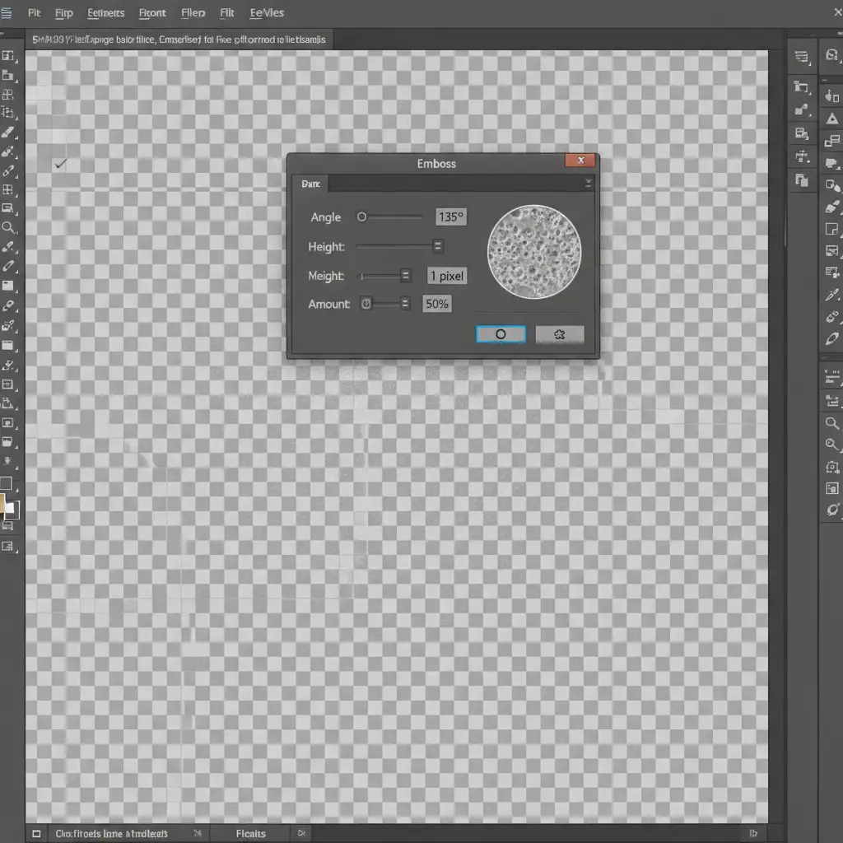
Task: Select the eyedropper icon in right toolbar
Action: coord(831,295)
